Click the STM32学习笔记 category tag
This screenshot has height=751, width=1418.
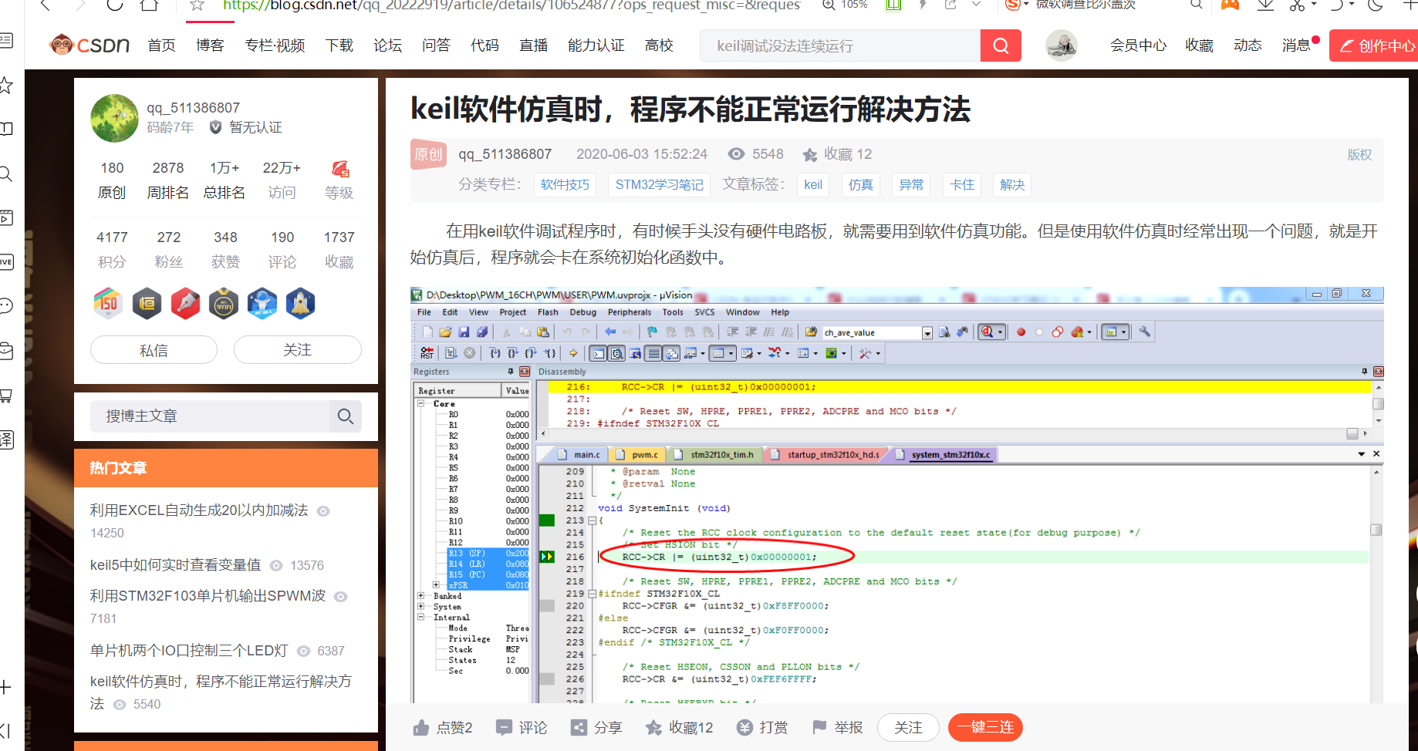click(x=659, y=185)
